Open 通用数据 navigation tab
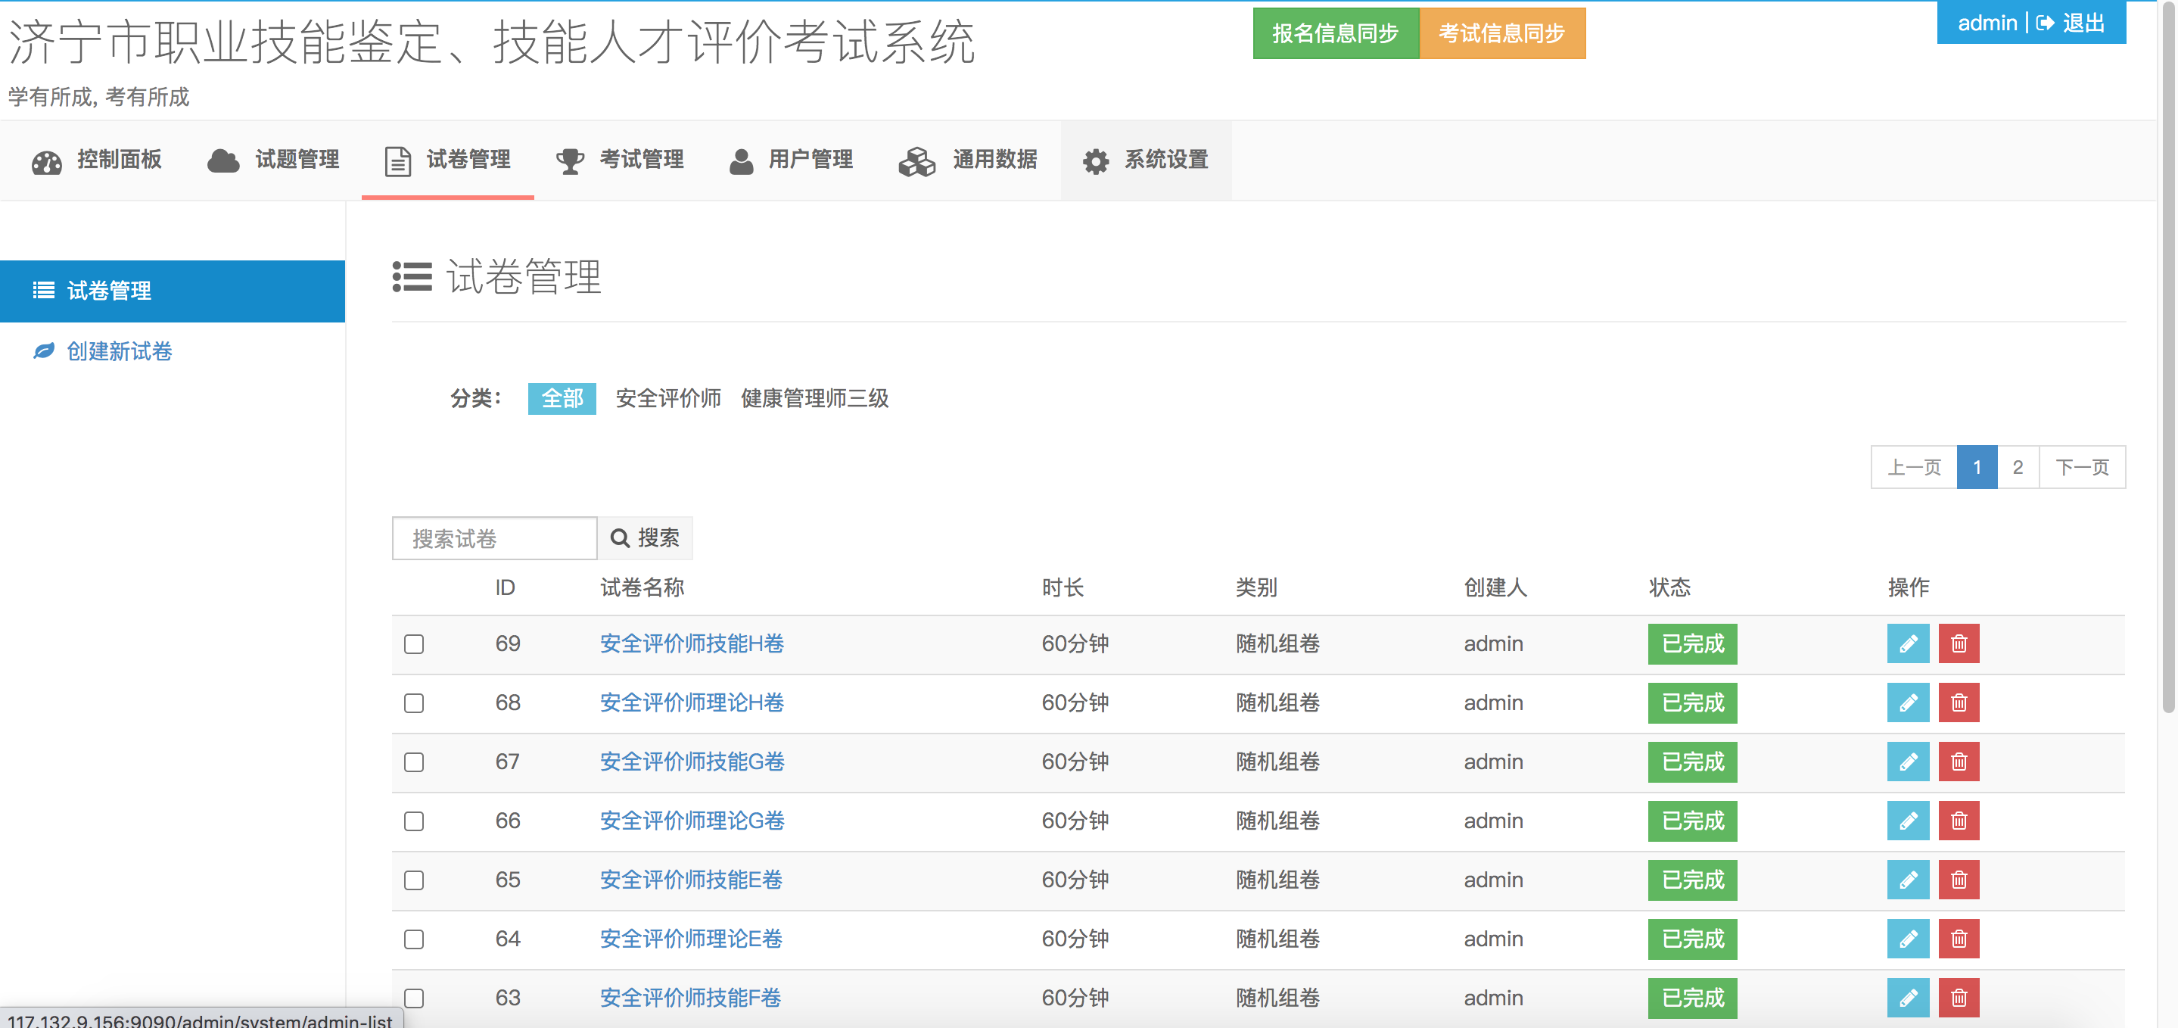 click(x=967, y=160)
